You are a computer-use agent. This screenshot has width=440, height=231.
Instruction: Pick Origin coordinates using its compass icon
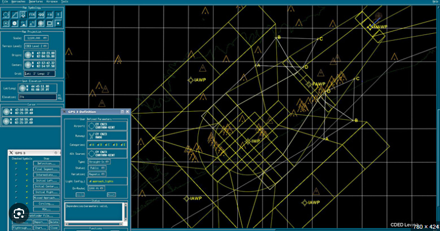[28, 54]
